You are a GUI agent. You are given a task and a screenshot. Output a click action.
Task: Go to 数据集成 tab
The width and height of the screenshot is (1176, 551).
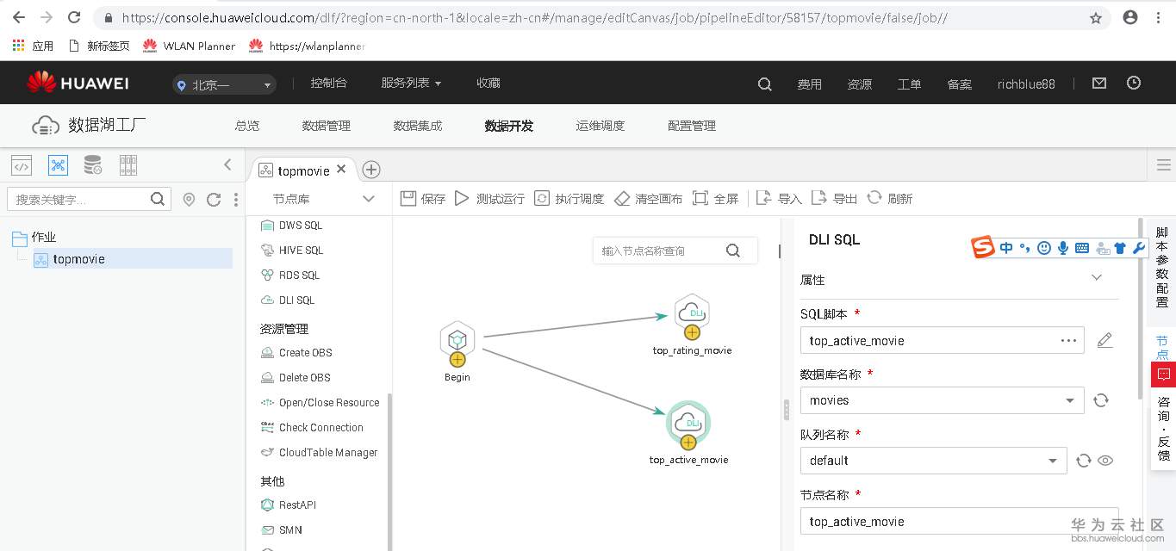click(418, 126)
